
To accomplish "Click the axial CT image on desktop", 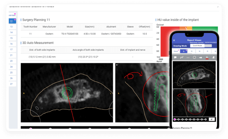I will coord(67,92).
